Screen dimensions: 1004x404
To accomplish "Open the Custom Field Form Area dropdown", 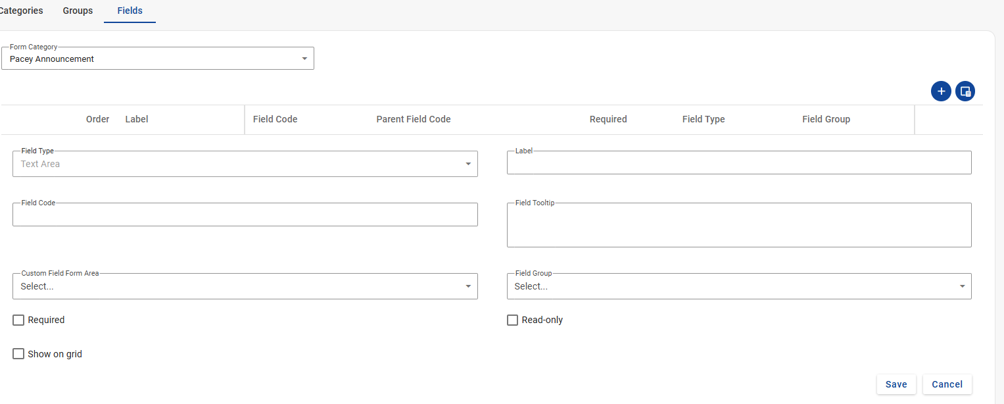I will 245,286.
